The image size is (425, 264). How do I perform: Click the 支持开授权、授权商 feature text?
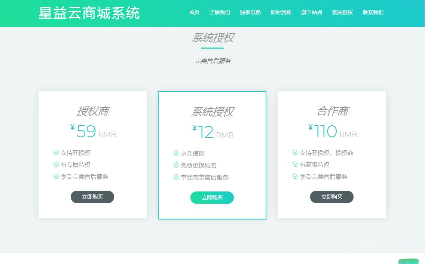[x=326, y=153]
